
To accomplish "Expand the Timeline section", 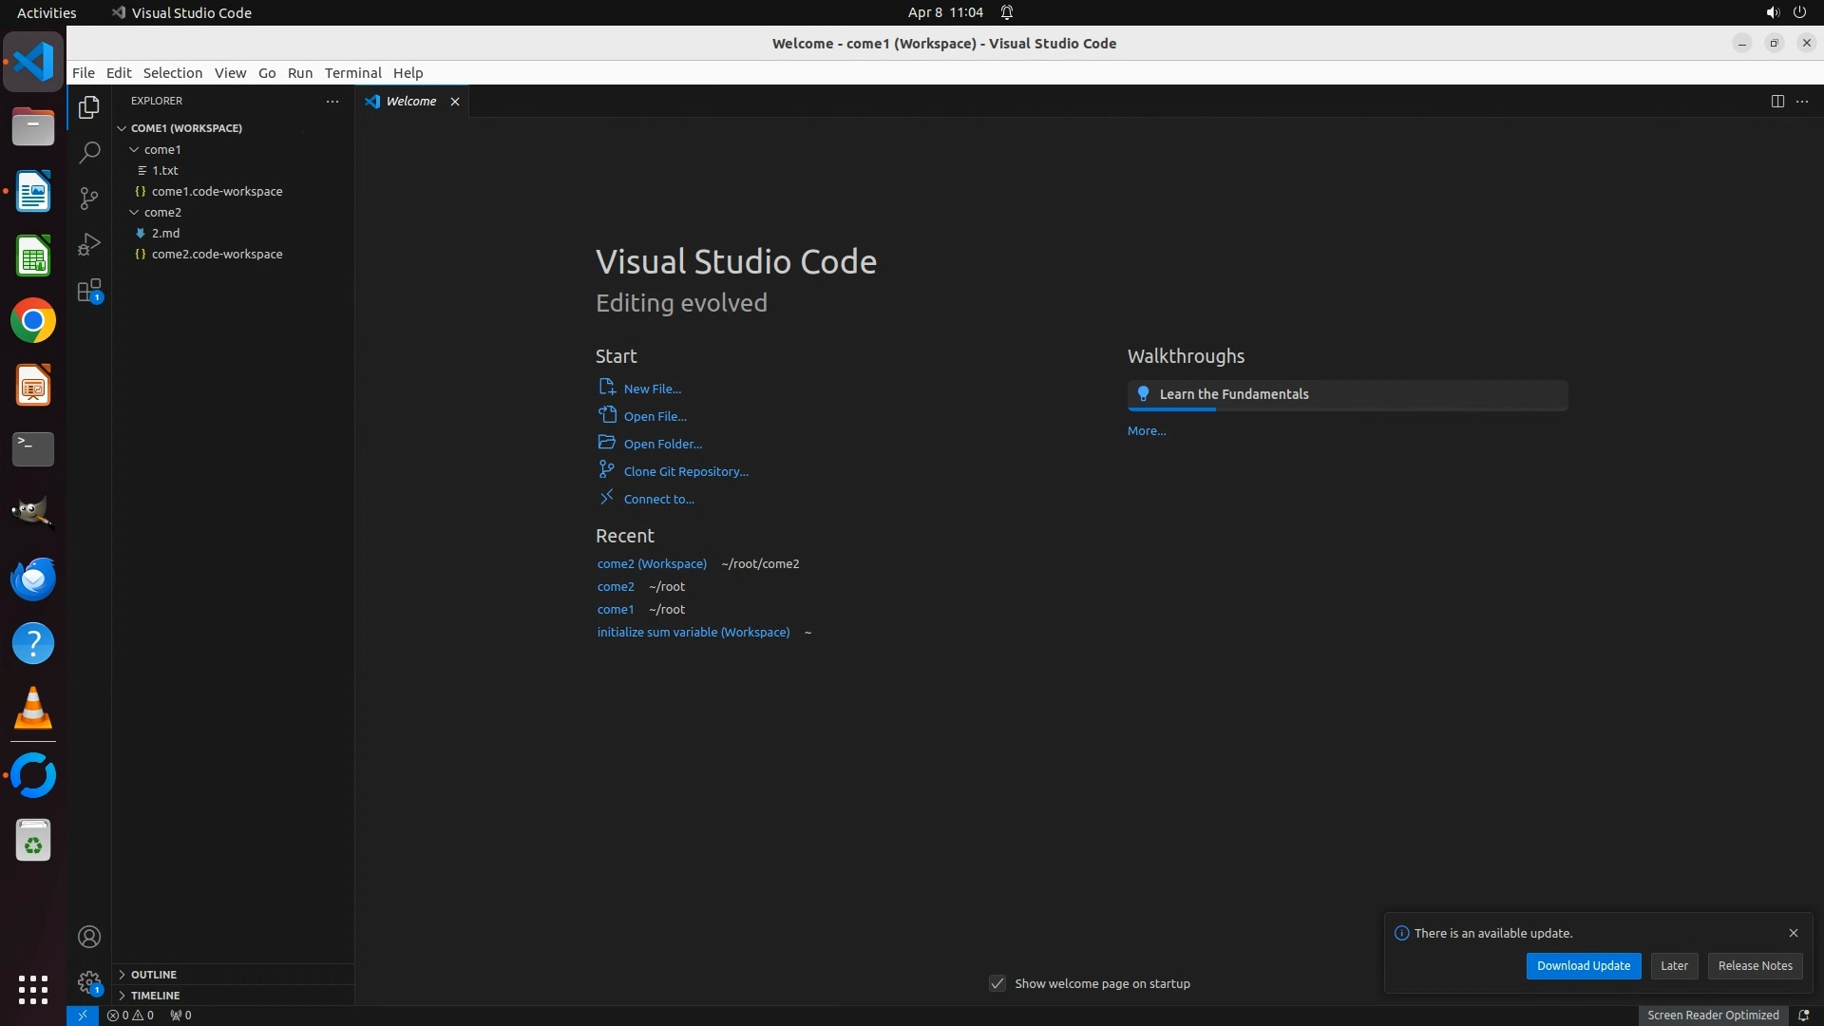I will point(155,996).
